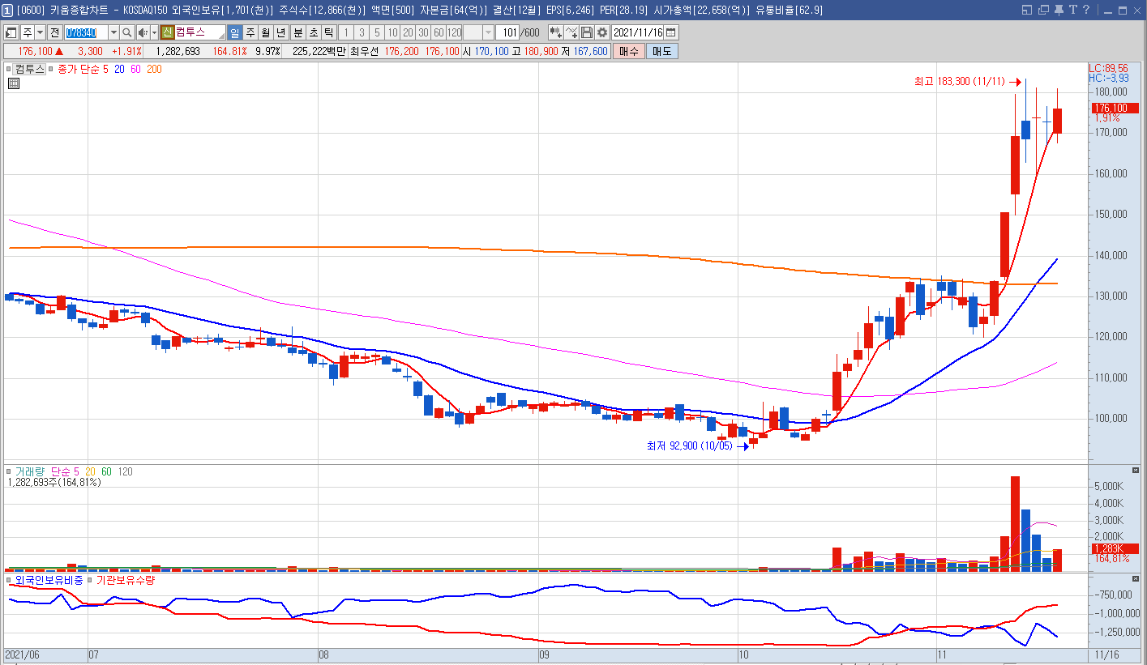Screen dimensions: 1147x665
Task: Click the 외국인보유비중 indicator label
Action: pos(49,580)
